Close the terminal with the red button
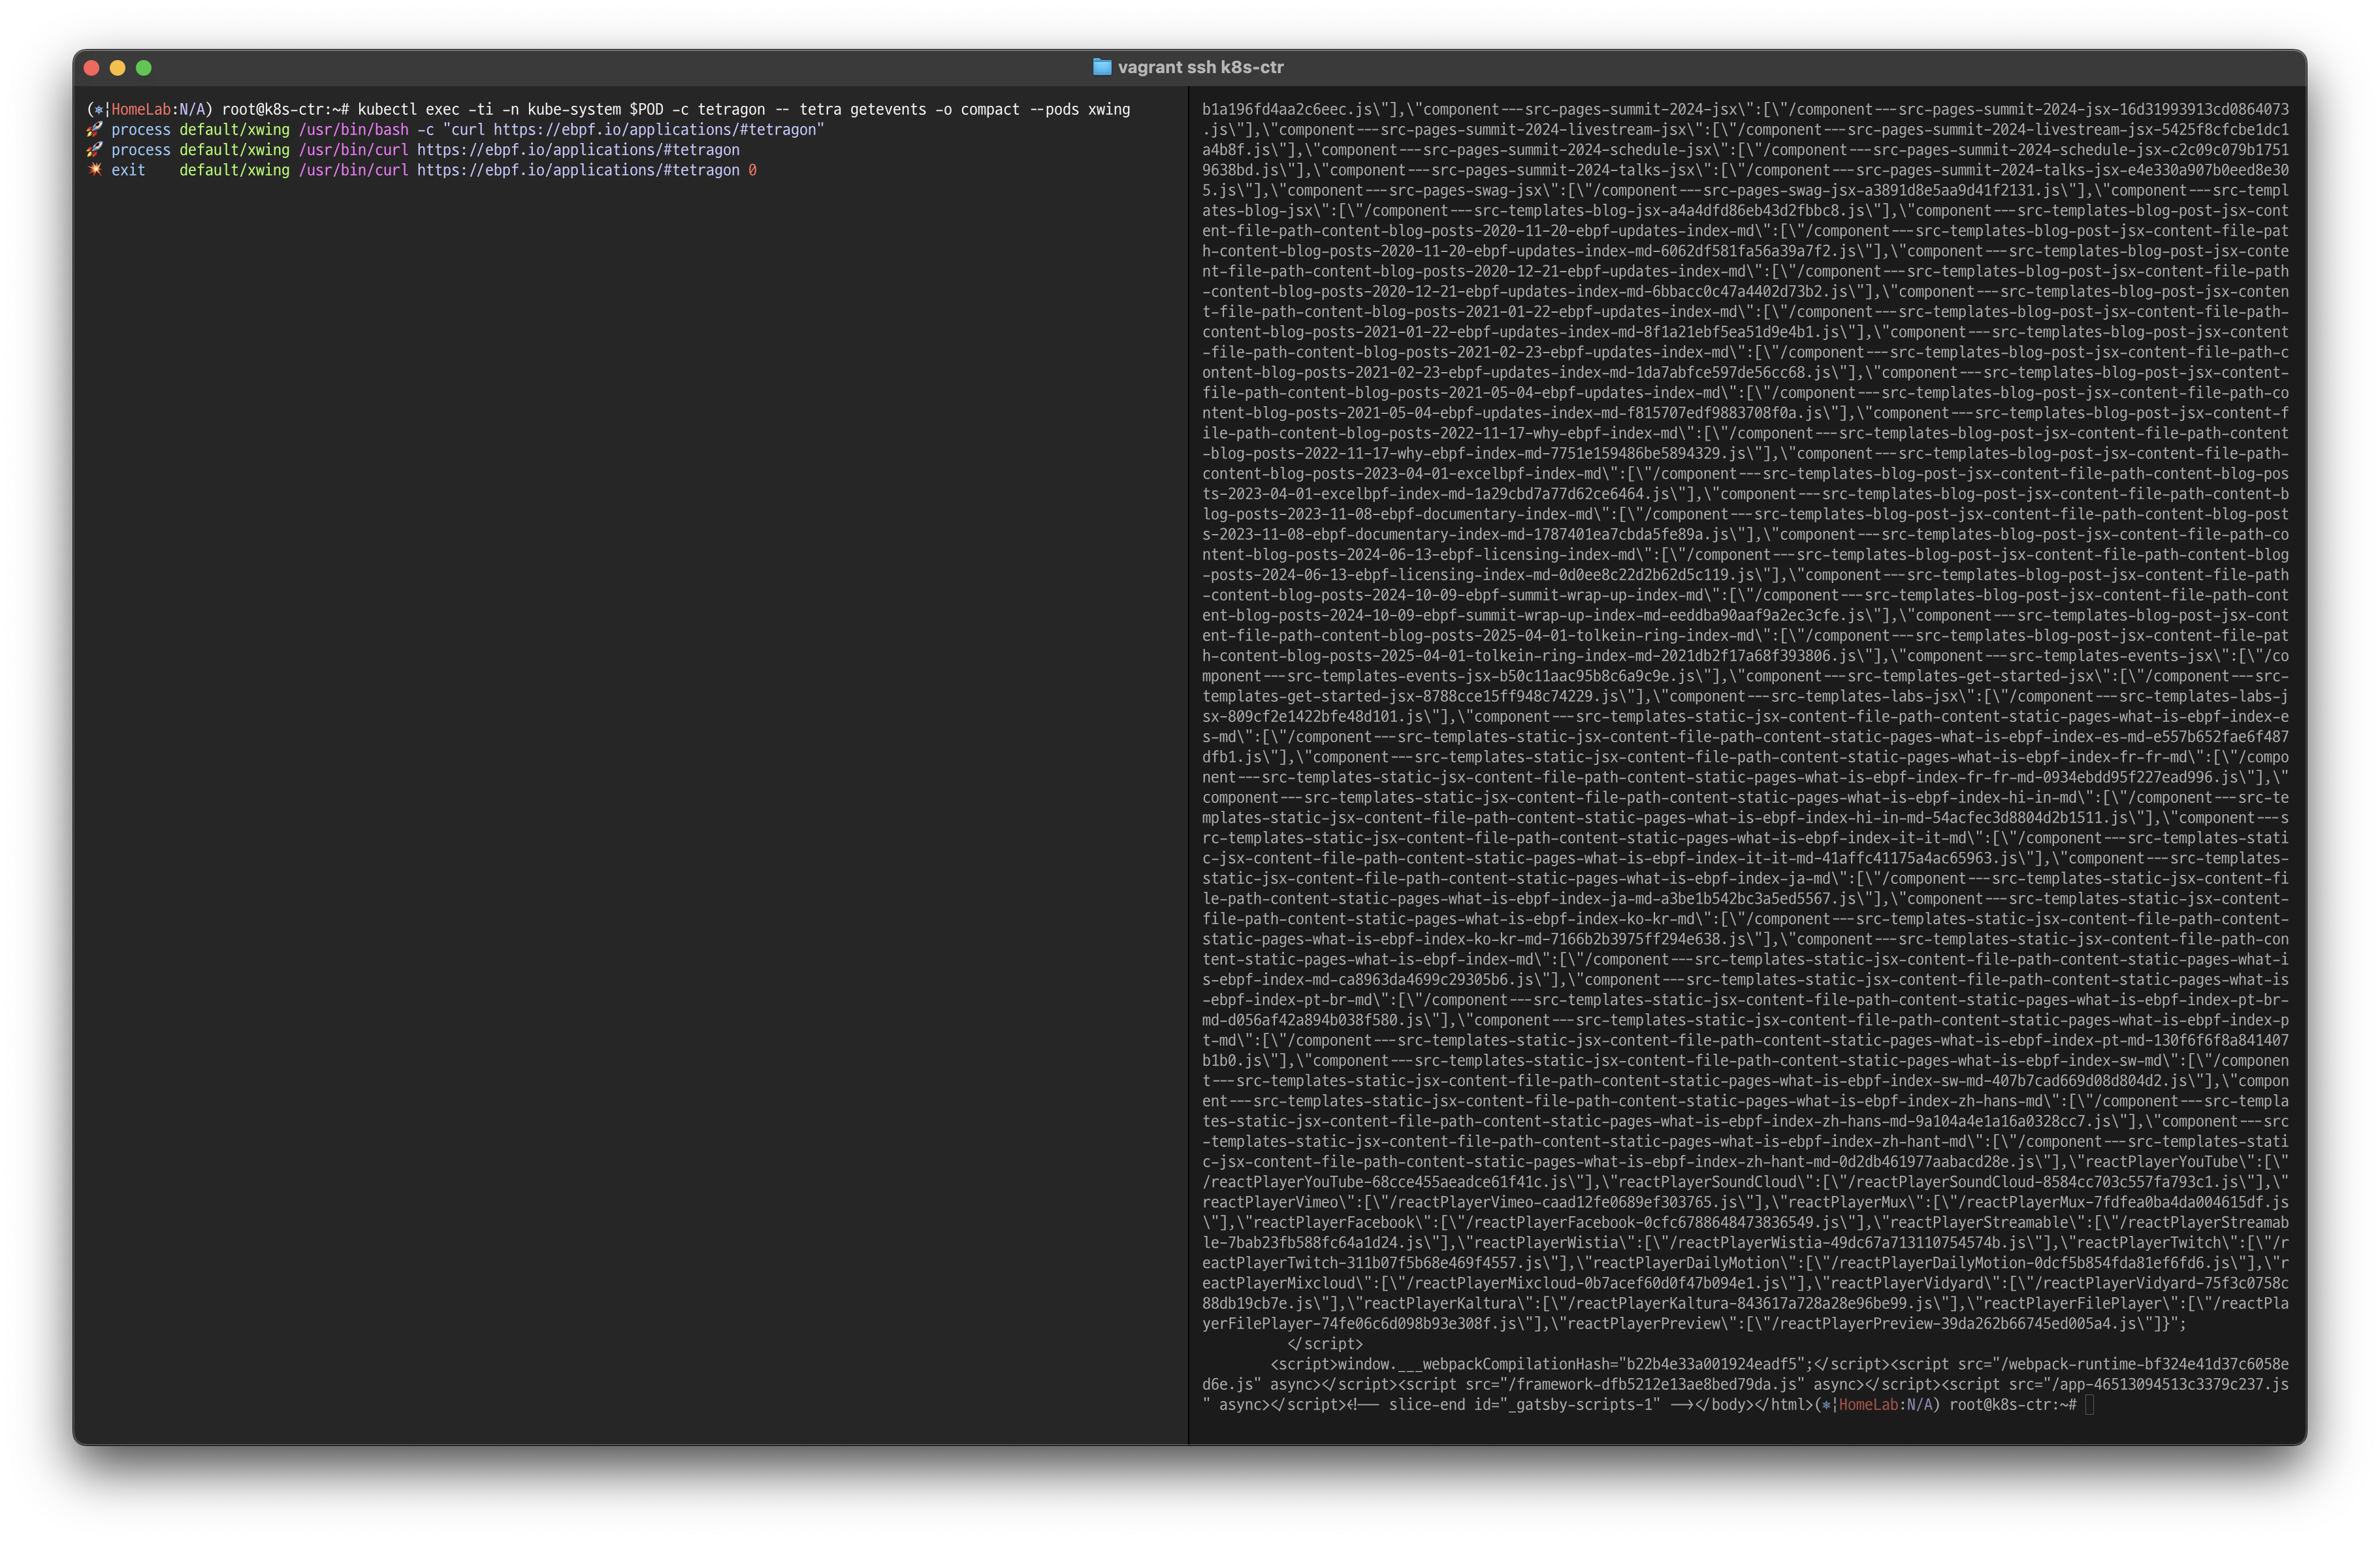Image resolution: width=2380 pixels, height=1542 pixels. coord(92,68)
